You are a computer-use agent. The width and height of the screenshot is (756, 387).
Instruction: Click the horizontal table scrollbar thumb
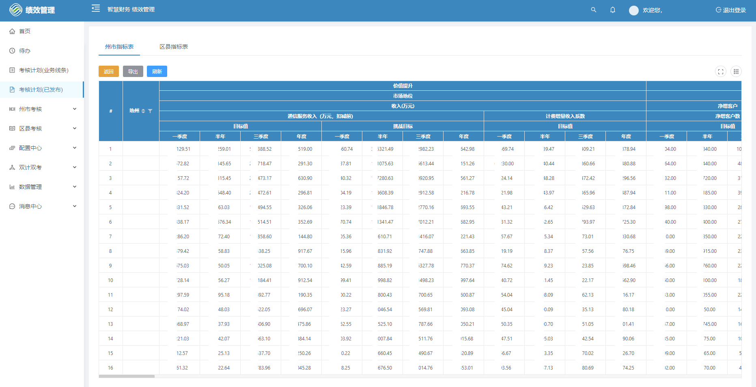pos(127,376)
